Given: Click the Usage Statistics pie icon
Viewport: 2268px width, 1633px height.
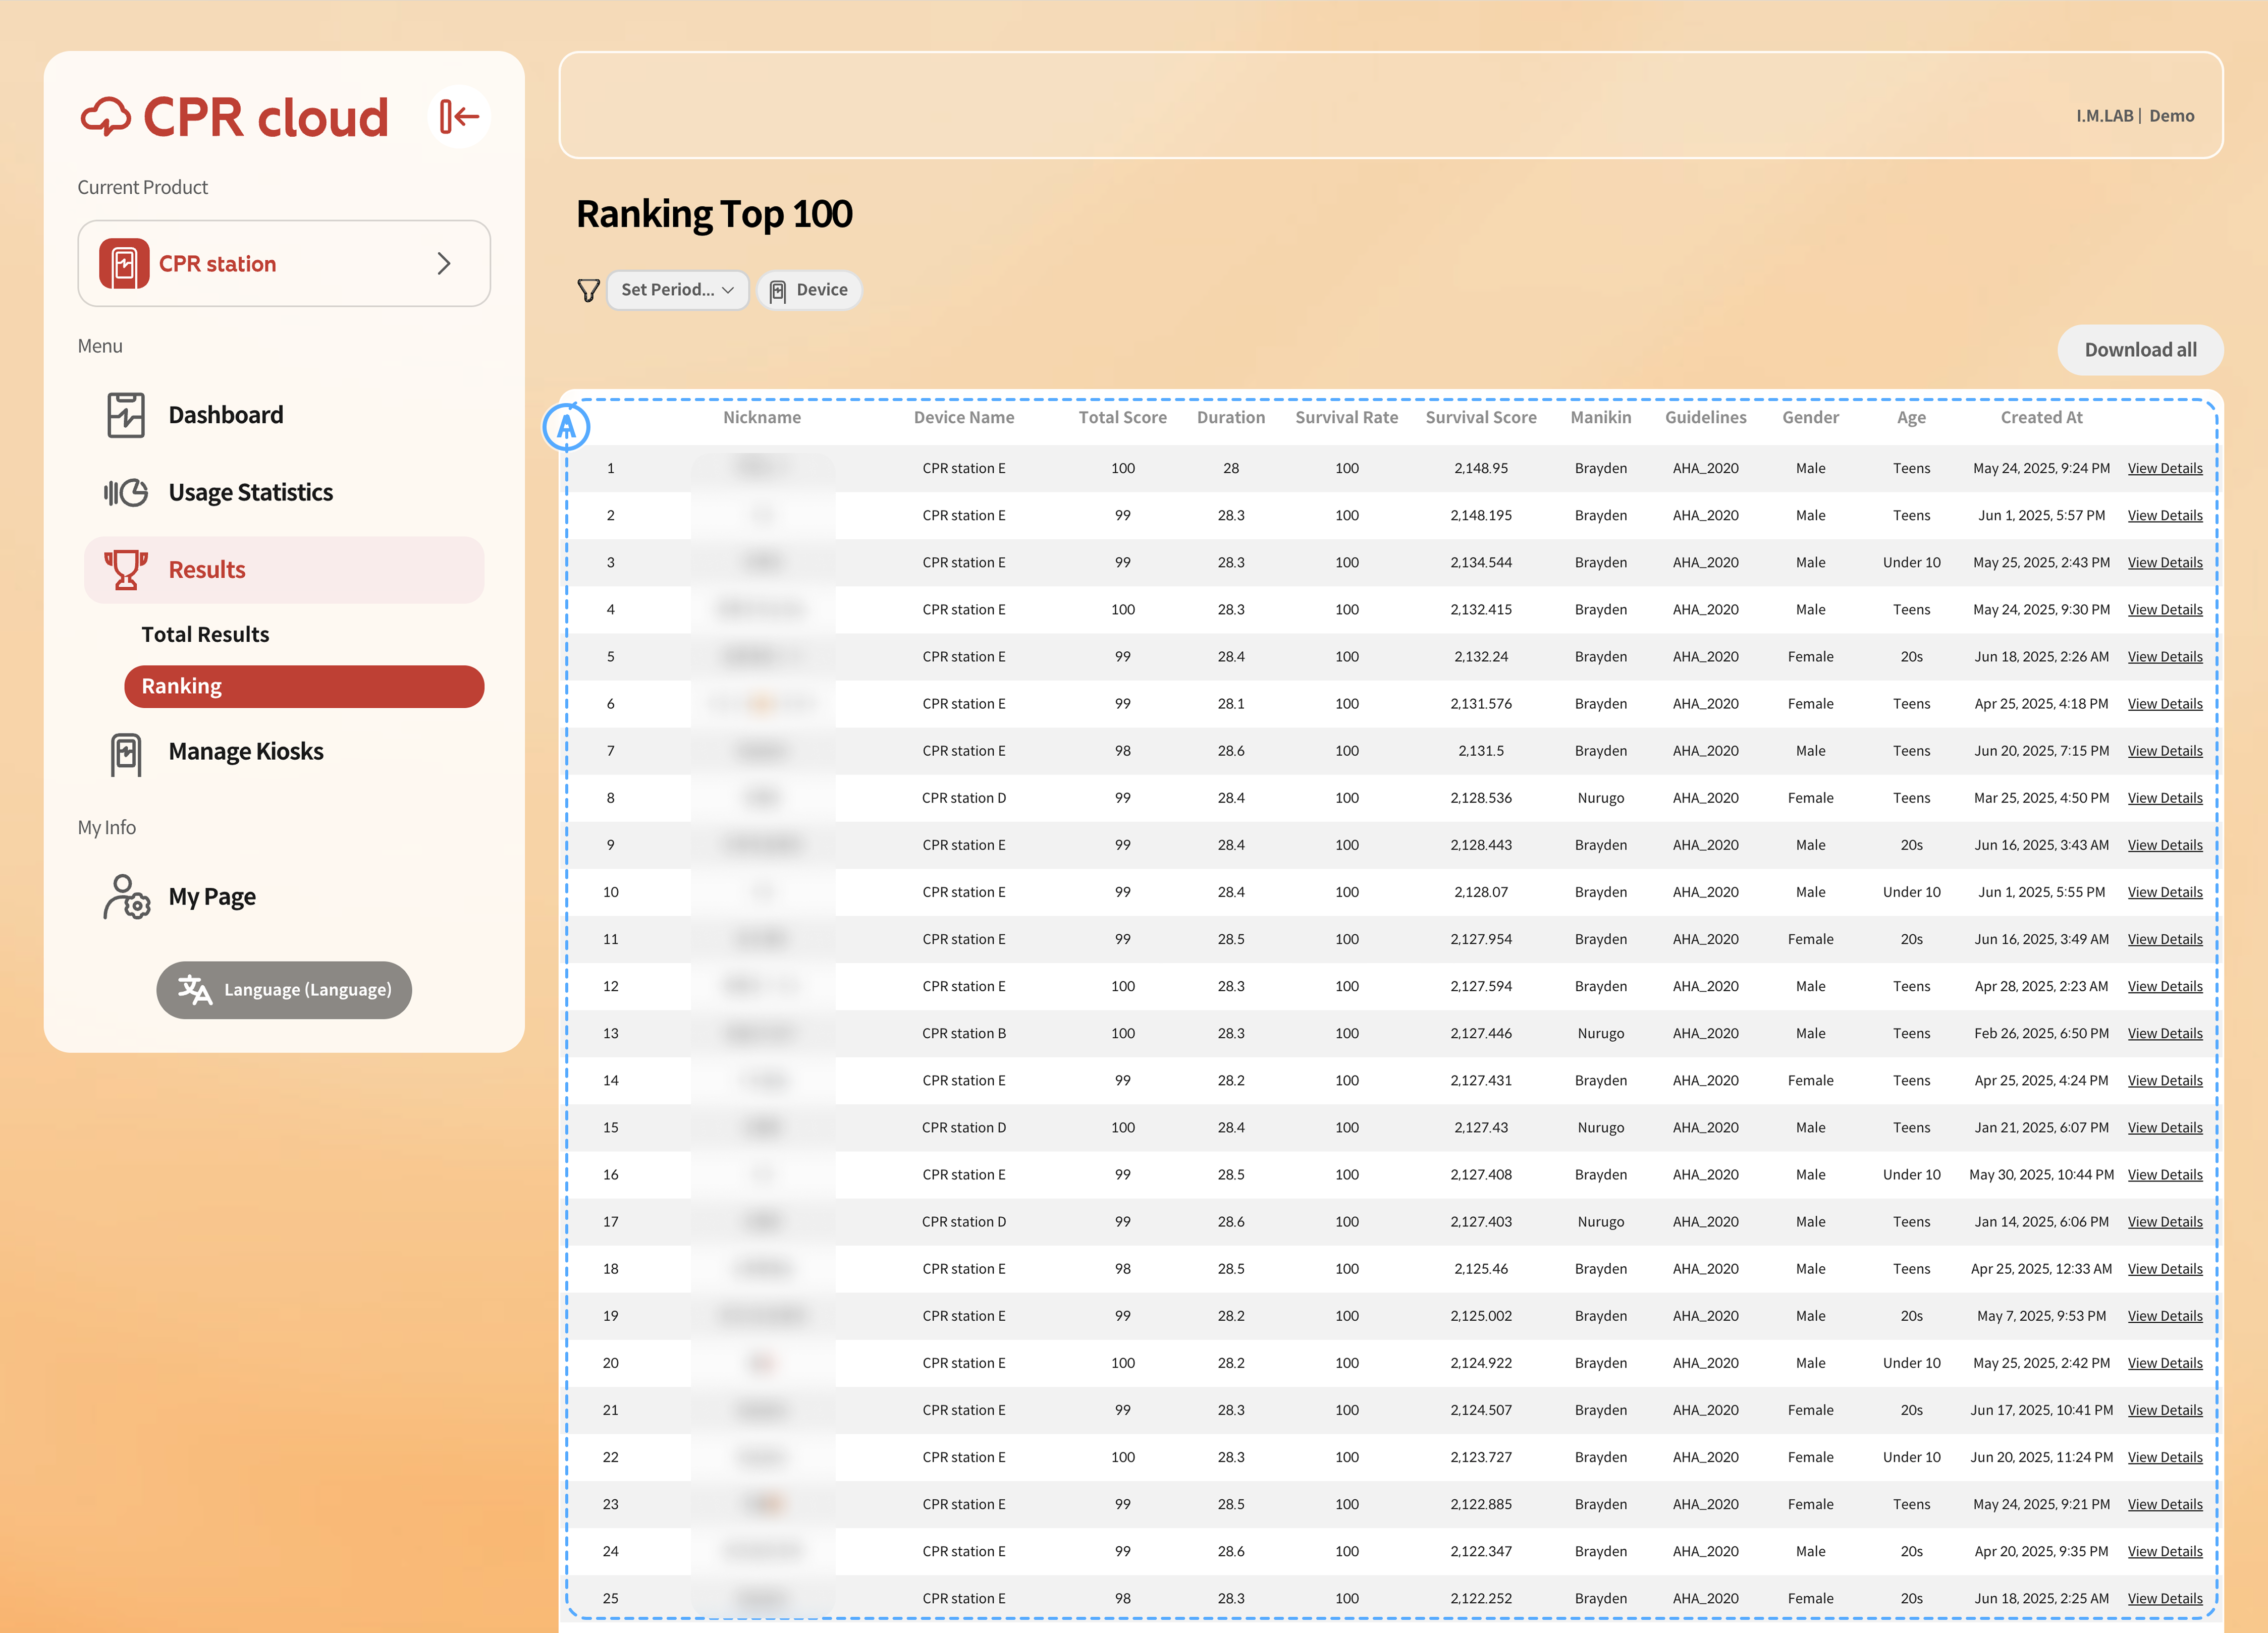Looking at the screenshot, I should click(x=126, y=493).
